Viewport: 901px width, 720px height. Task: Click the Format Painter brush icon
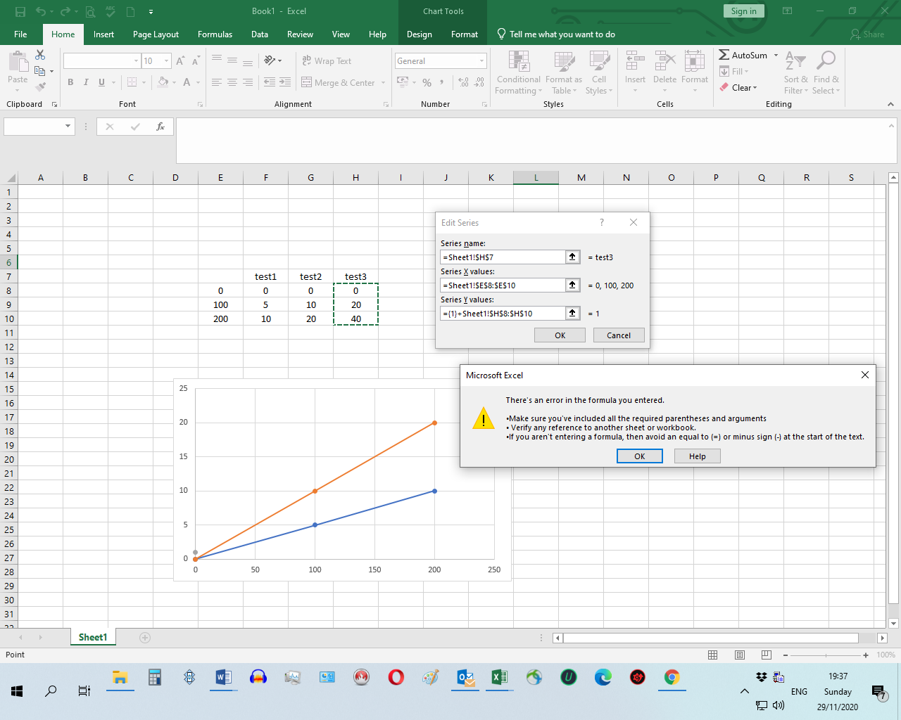[40, 86]
